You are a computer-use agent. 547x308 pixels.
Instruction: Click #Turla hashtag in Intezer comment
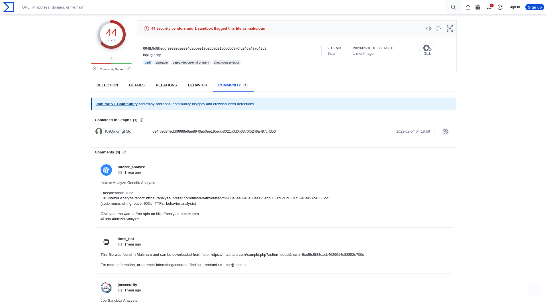[x=106, y=219]
